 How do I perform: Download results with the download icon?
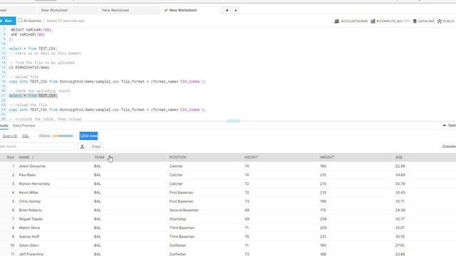pyautogui.click(x=83, y=146)
